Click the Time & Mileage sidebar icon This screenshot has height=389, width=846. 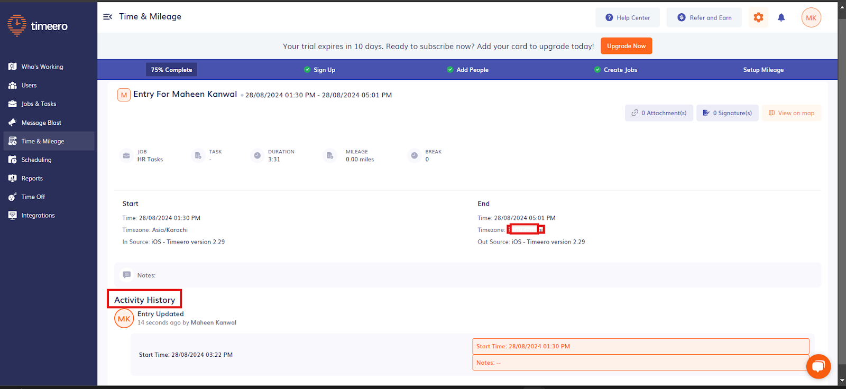point(13,141)
